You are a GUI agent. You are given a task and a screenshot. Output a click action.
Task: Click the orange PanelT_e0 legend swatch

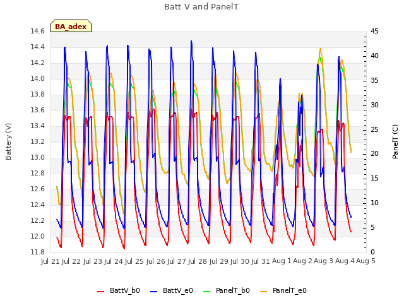click(x=264, y=292)
